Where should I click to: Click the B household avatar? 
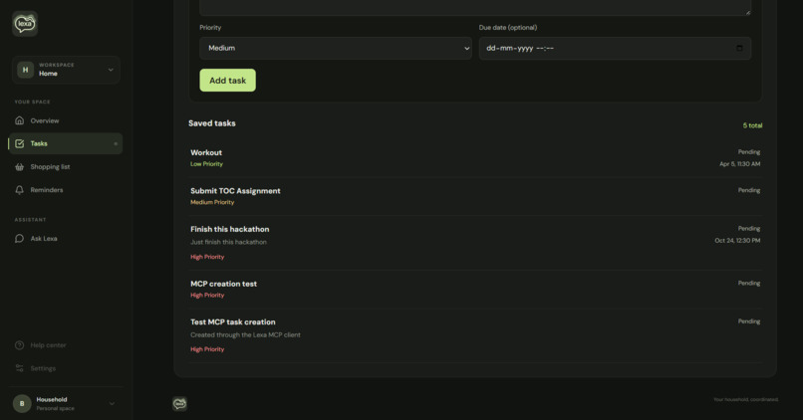(x=22, y=404)
